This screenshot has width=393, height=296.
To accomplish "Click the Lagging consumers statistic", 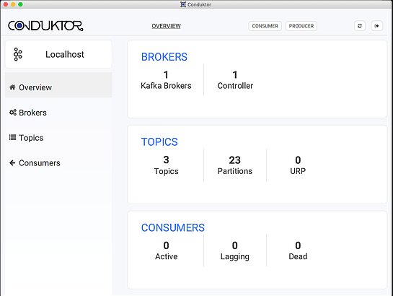I will coord(235,251).
